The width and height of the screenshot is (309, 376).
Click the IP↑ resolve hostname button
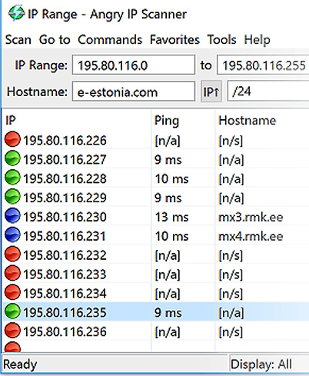(x=211, y=92)
